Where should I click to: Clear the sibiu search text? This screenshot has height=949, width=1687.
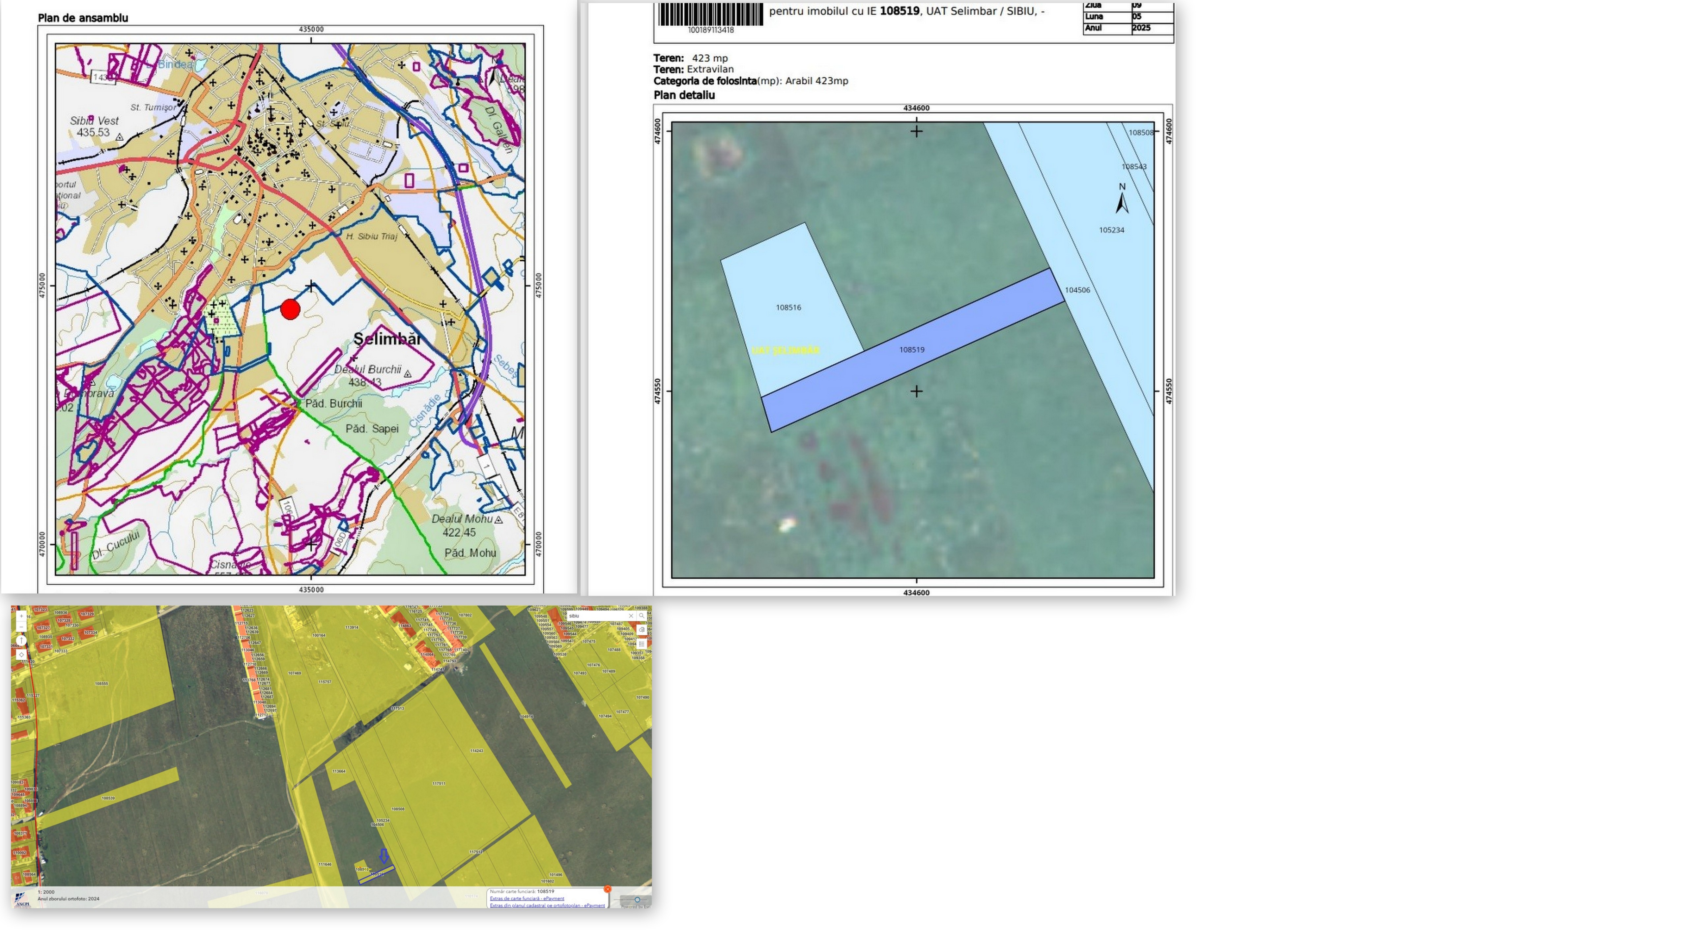[x=631, y=616]
